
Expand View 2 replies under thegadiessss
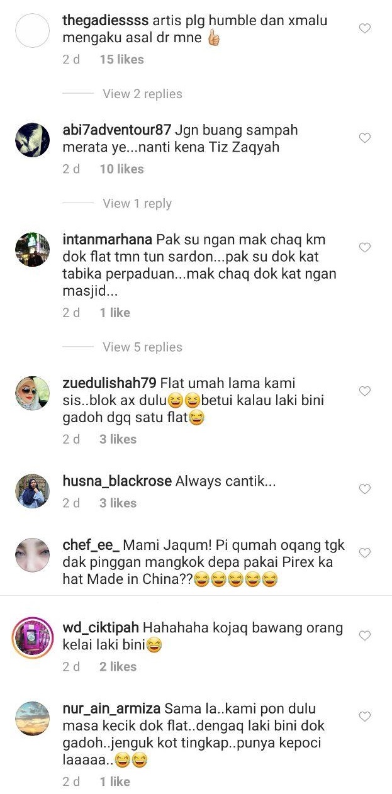pyautogui.click(x=142, y=94)
